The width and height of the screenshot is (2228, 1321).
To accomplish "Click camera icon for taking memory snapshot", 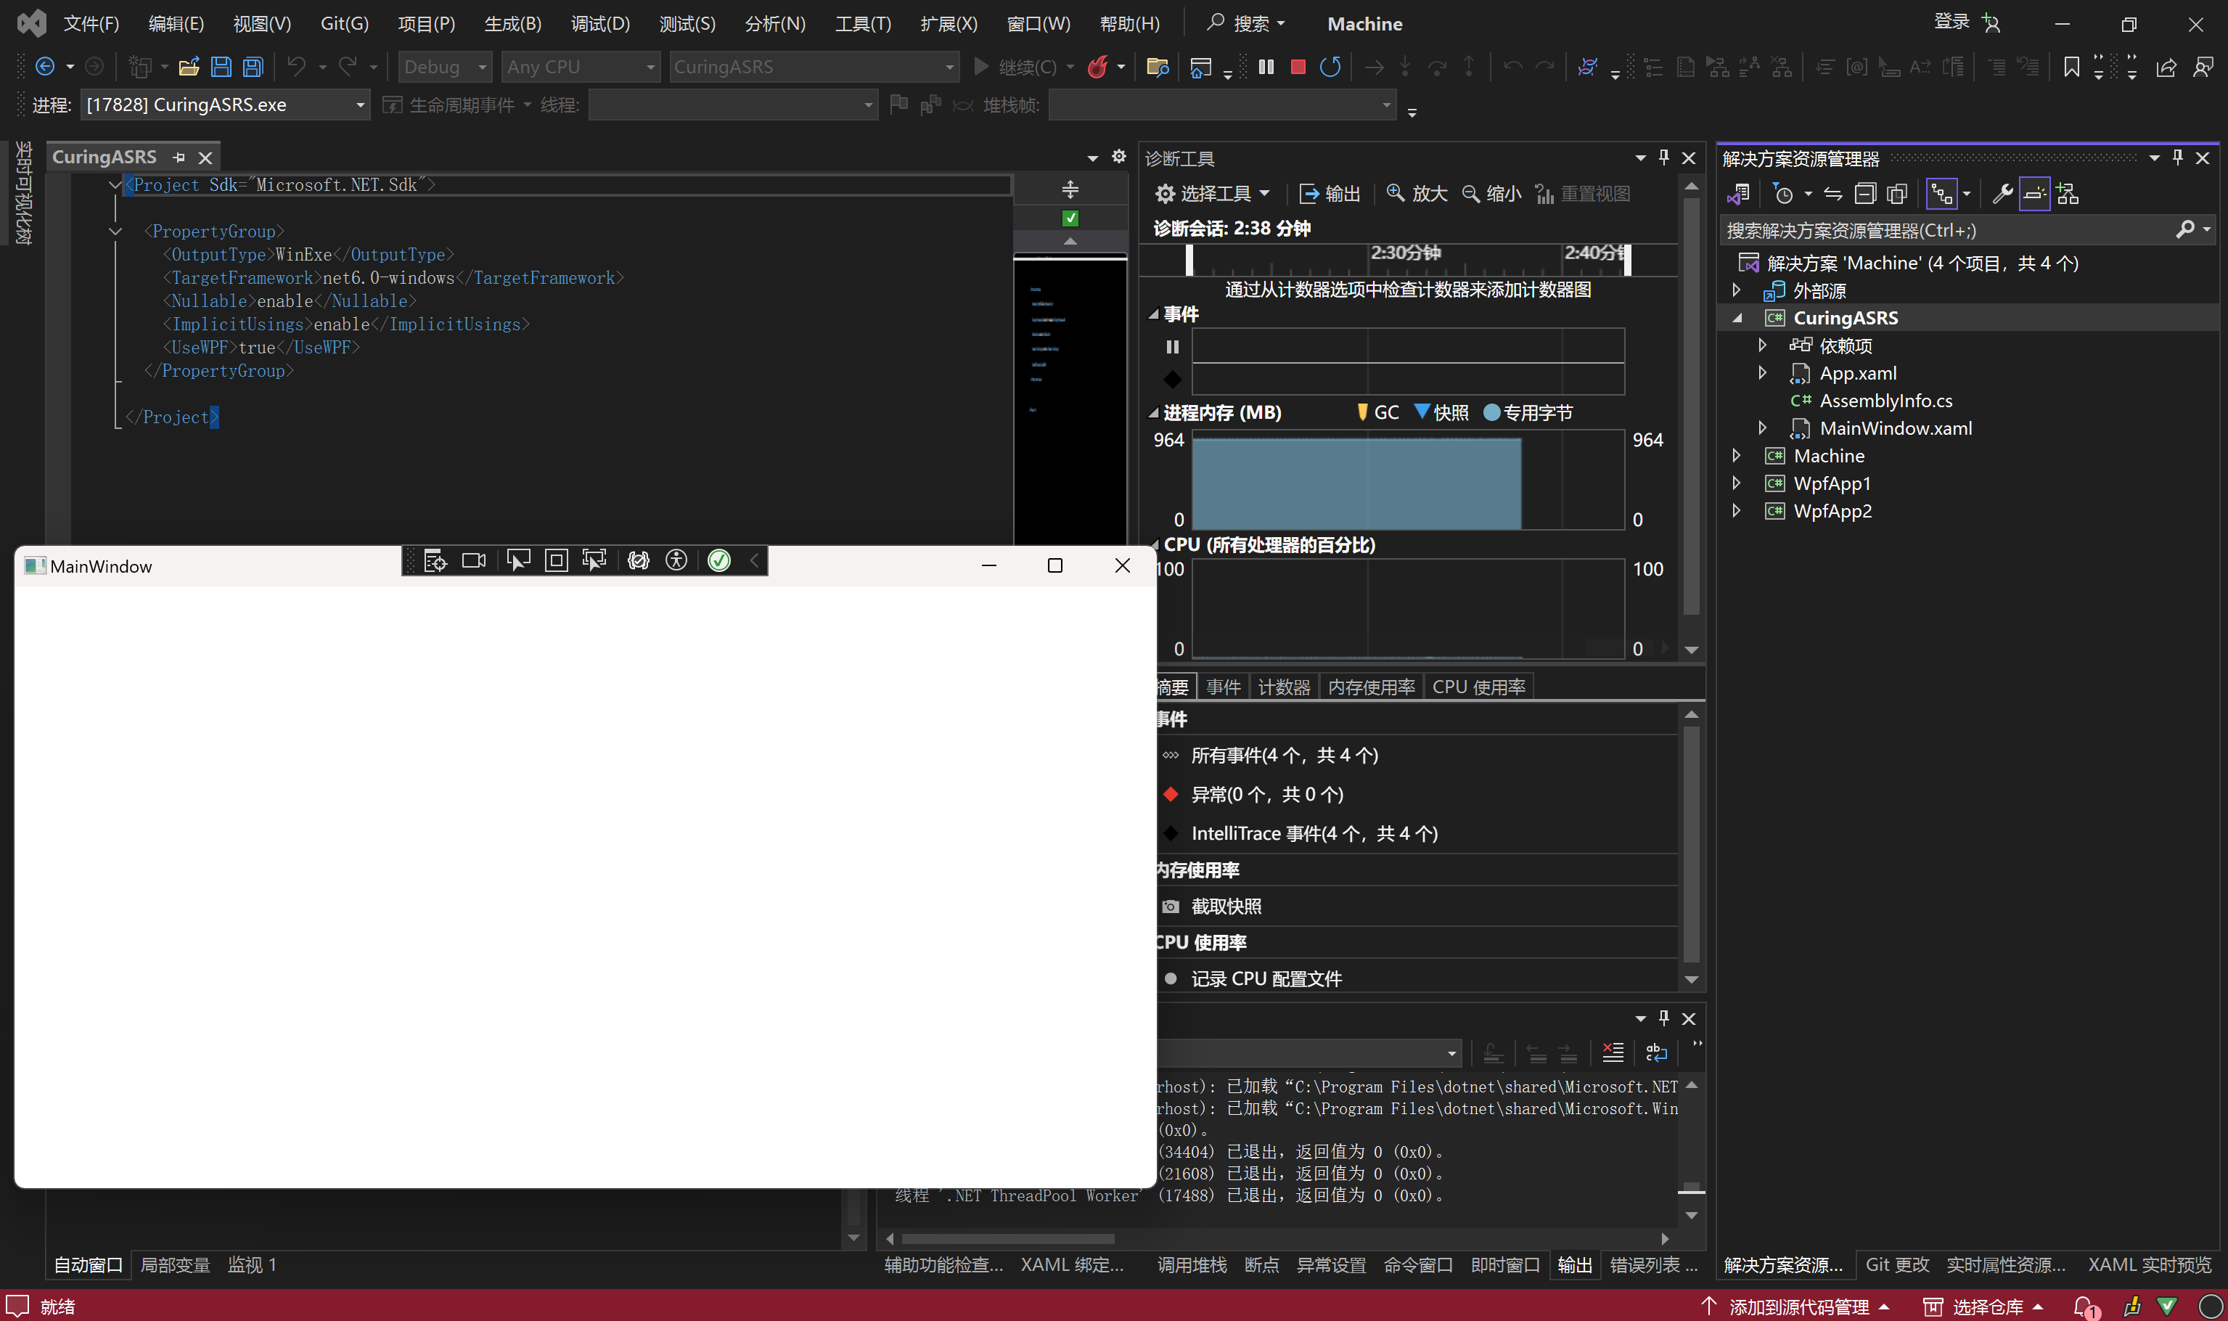I will point(1171,906).
